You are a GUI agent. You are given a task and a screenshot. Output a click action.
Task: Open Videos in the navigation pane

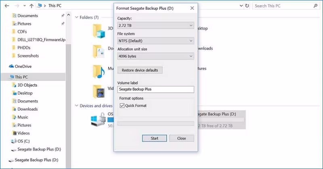(x=23, y=133)
